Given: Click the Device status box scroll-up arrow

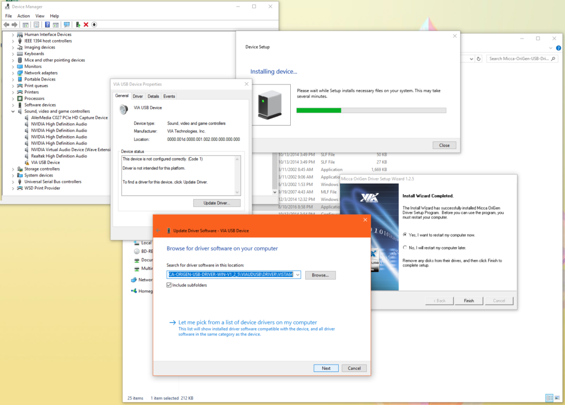Looking at the screenshot, I should point(237,159).
